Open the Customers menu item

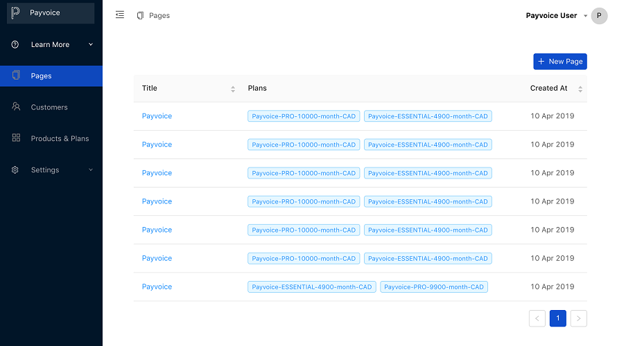(51, 107)
